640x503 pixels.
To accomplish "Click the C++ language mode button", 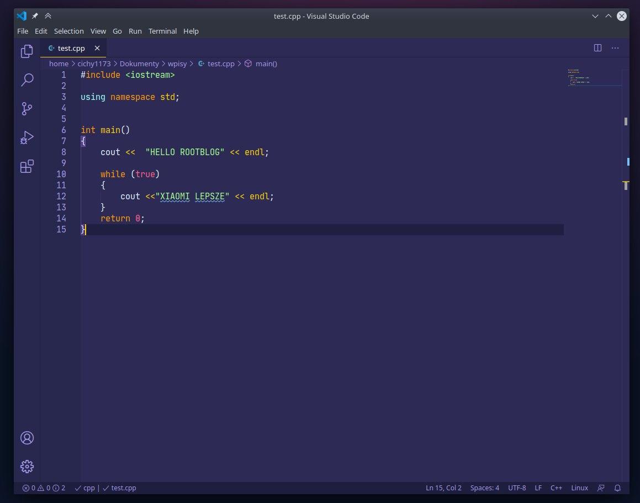I will point(556,488).
